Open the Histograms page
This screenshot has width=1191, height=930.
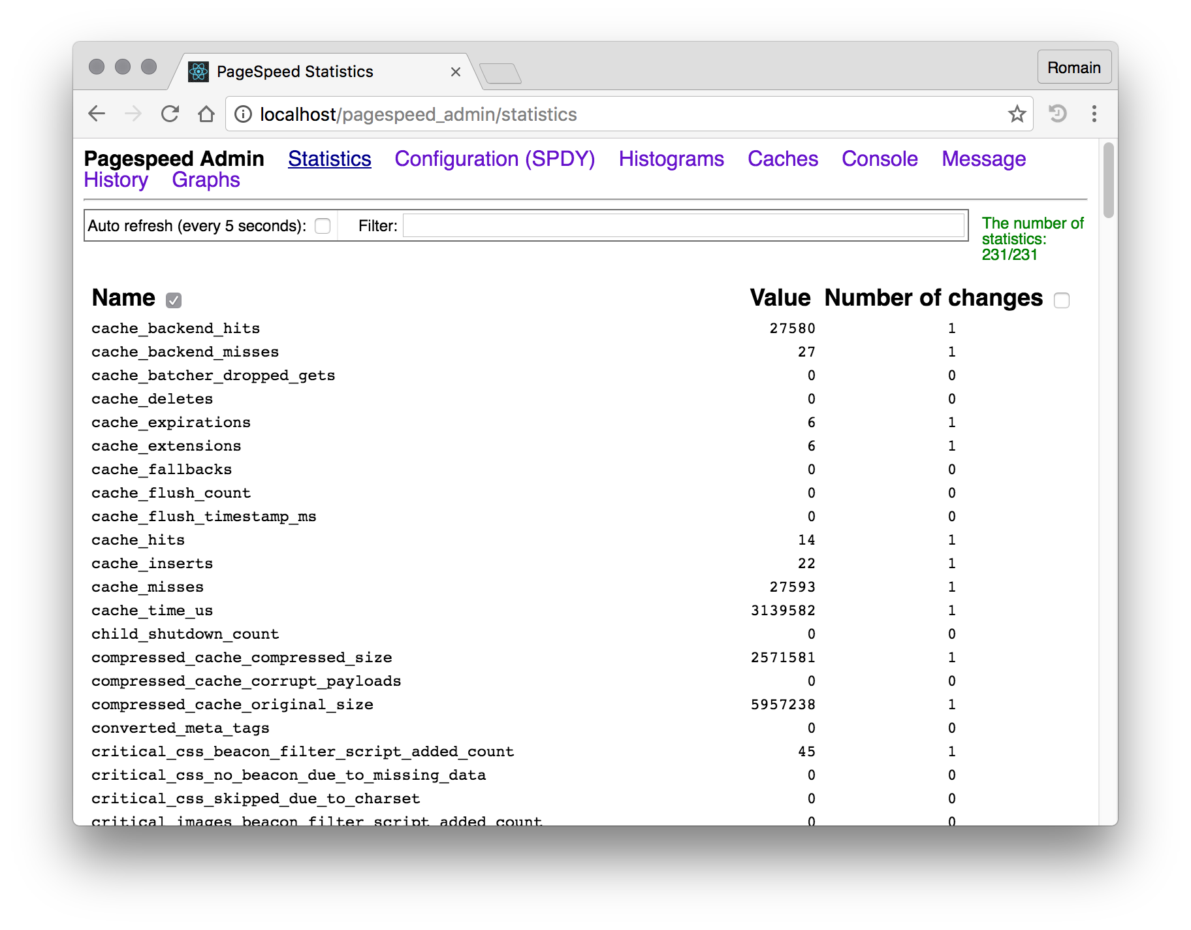(x=671, y=159)
